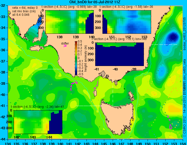Click the Tasmania landmass
Image resolution: width=187 pixels, height=145 pixels.
pyautogui.click(x=118, y=118)
